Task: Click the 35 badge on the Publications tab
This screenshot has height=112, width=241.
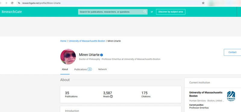Action: 89,69
